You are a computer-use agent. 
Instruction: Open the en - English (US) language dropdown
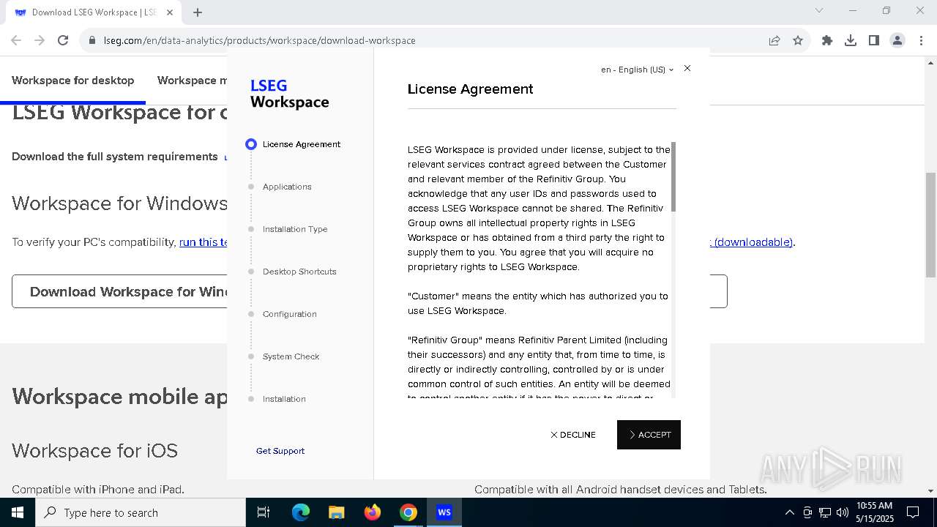pyautogui.click(x=637, y=70)
